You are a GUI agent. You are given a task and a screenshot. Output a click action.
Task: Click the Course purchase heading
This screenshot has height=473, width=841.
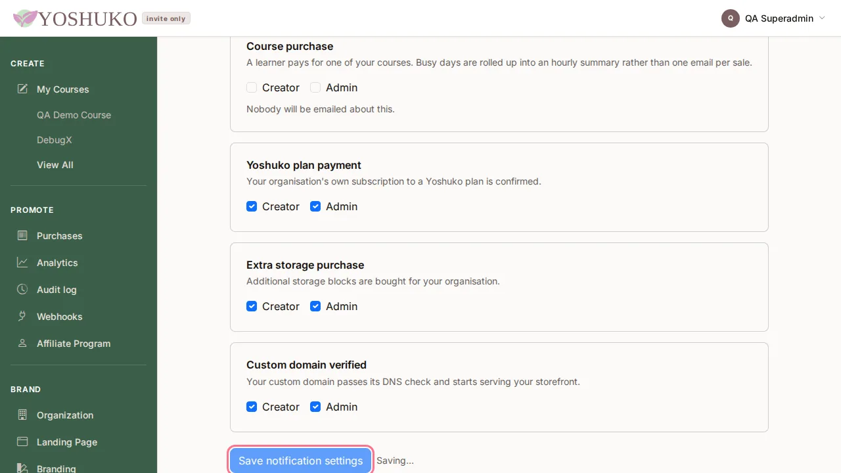[290, 46]
